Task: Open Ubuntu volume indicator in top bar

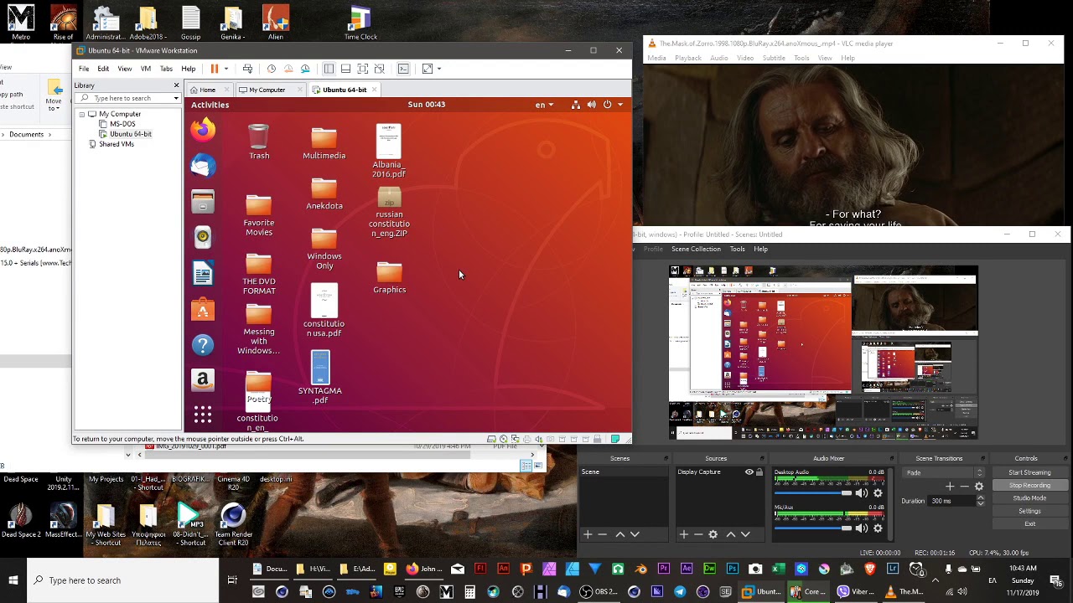Action: (x=591, y=105)
